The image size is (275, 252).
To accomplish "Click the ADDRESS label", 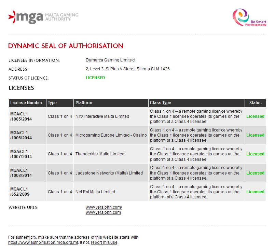I will [x=18, y=69].
